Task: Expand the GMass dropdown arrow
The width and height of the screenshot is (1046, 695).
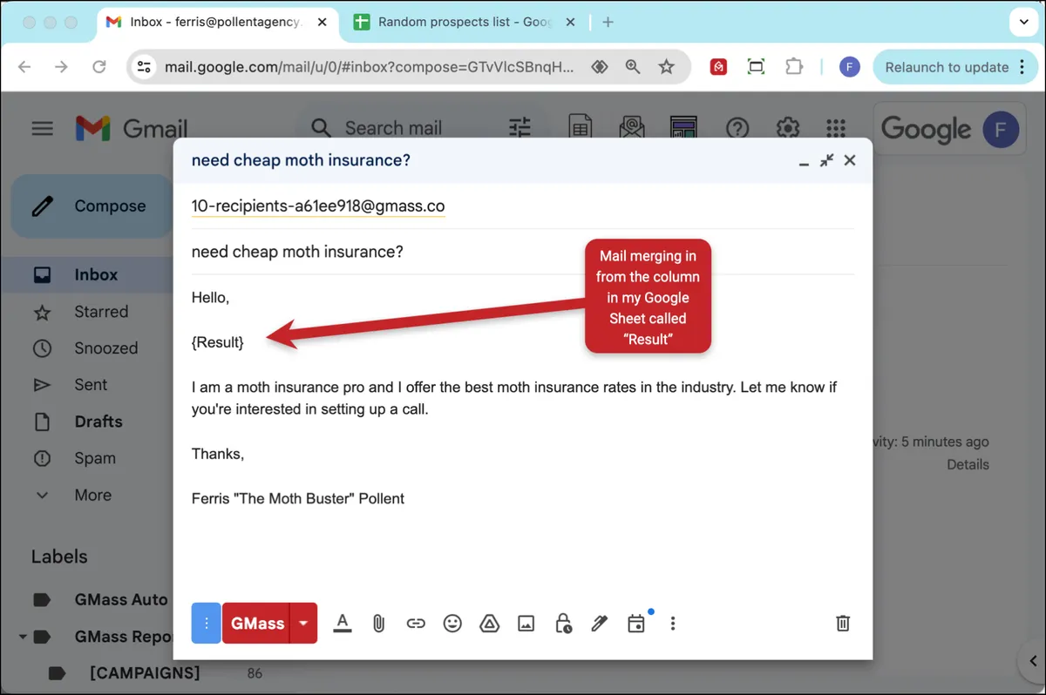Action: [303, 623]
